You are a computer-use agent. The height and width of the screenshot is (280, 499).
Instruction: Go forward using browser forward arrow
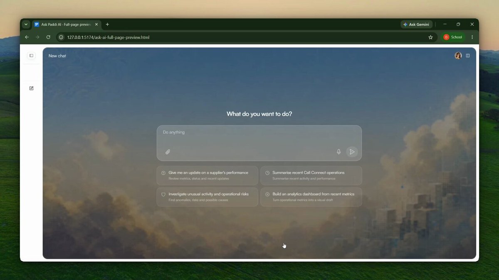pos(37,37)
